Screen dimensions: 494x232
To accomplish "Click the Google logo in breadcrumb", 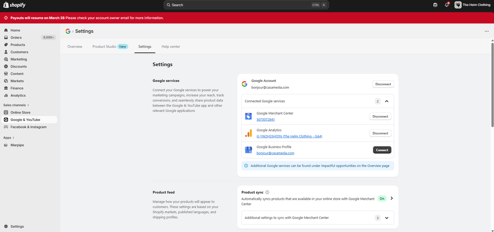I will coord(68,31).
